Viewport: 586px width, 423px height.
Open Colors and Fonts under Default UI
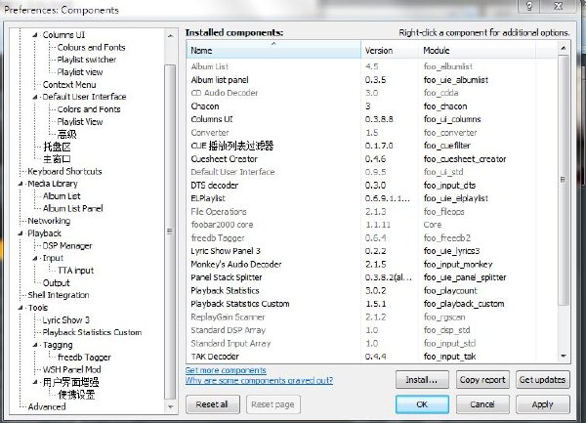[89, 109]
